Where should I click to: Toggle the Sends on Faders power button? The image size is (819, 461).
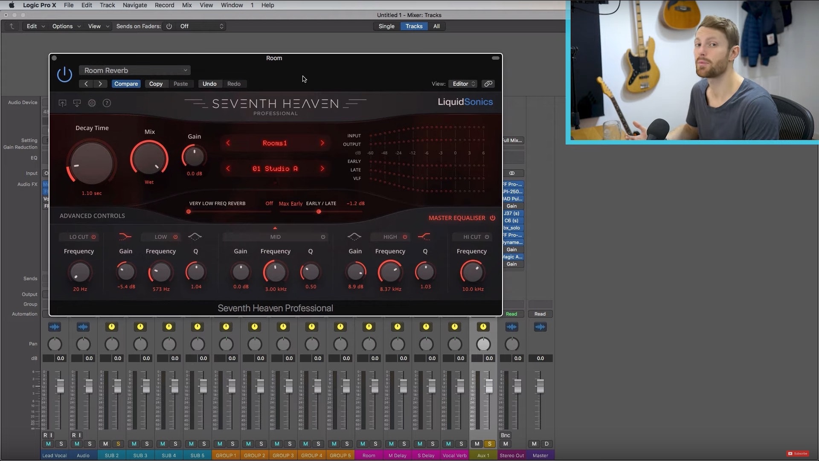pyautogui.click(x=169, y=26)
